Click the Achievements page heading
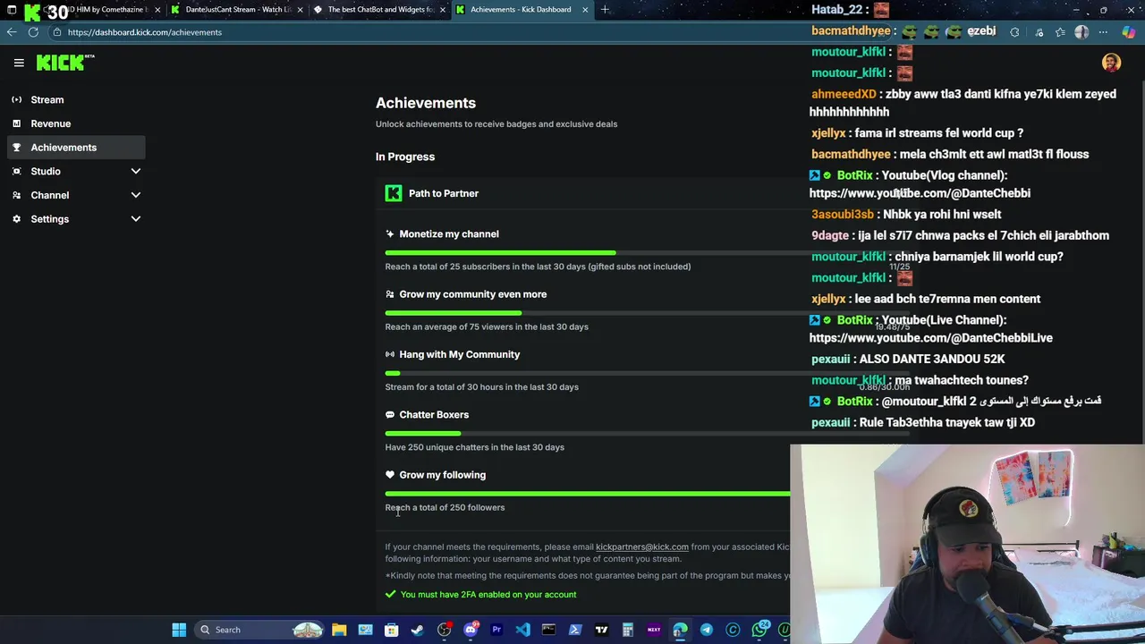This screenshot has width=1145, height=644. point(426,103)
